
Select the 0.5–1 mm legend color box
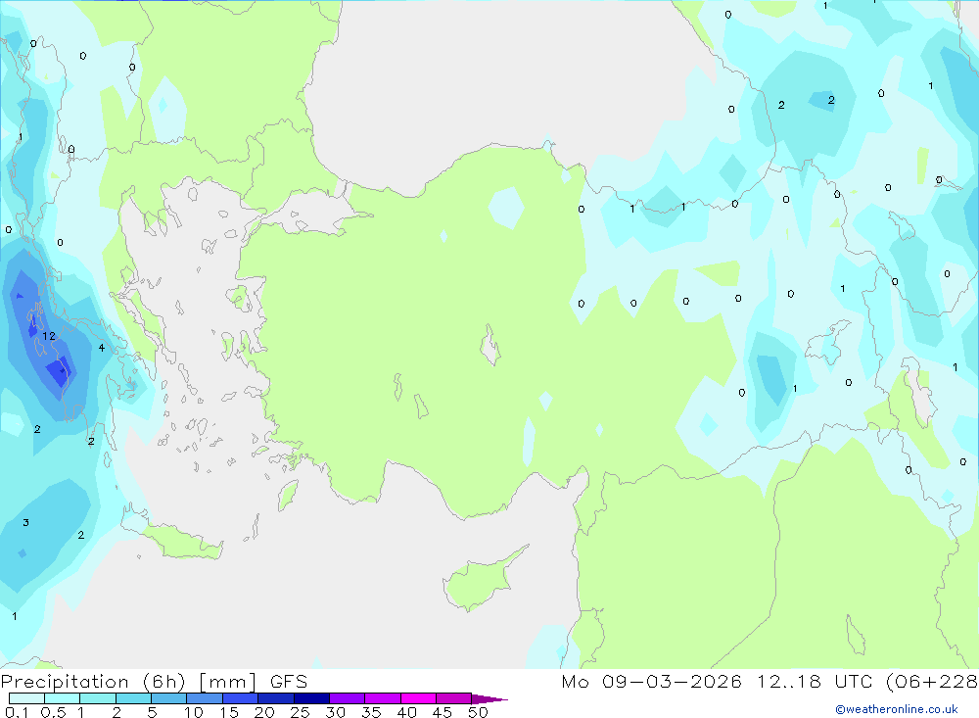(62, 698)
